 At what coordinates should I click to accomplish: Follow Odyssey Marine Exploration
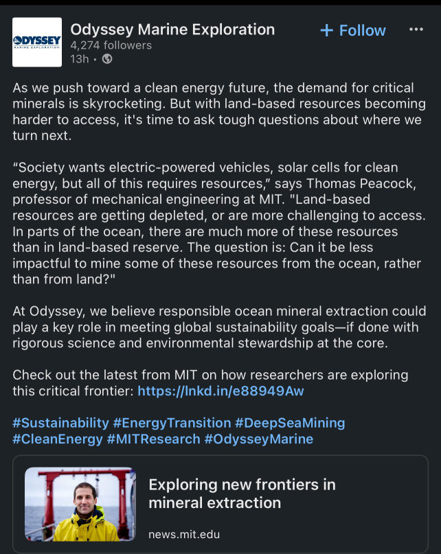coord(353,30)
